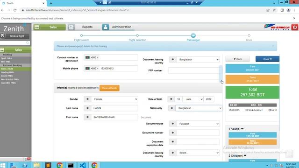Close the blue passenger details notice
Viewport: 299px width, 168px height.
[273, 46]
